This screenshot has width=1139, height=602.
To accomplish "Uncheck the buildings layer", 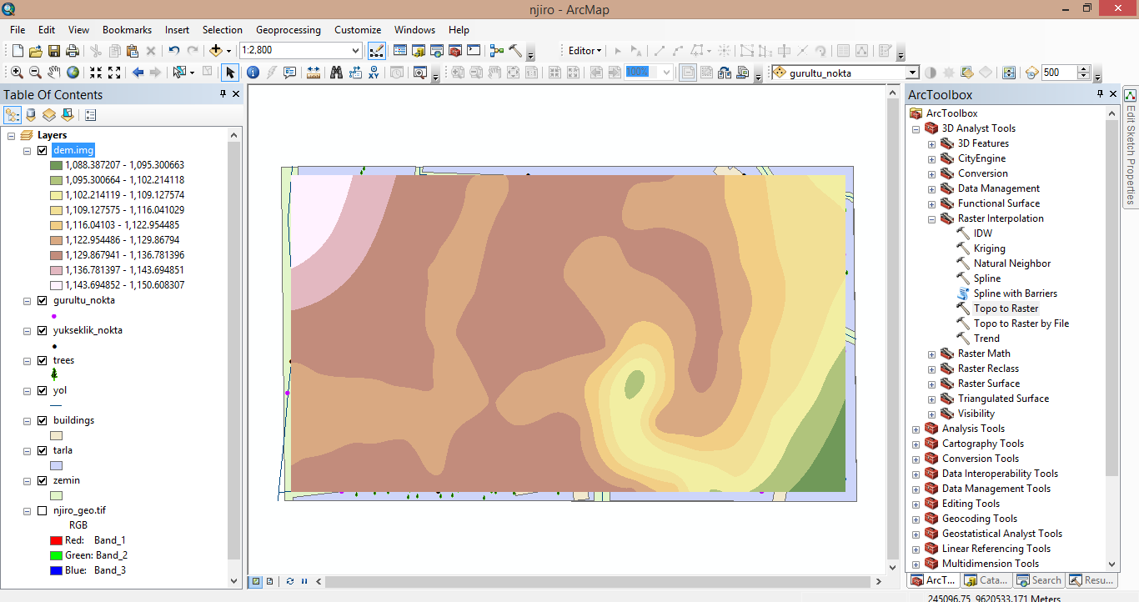I will pyautogui.click(x=42, y=419).
